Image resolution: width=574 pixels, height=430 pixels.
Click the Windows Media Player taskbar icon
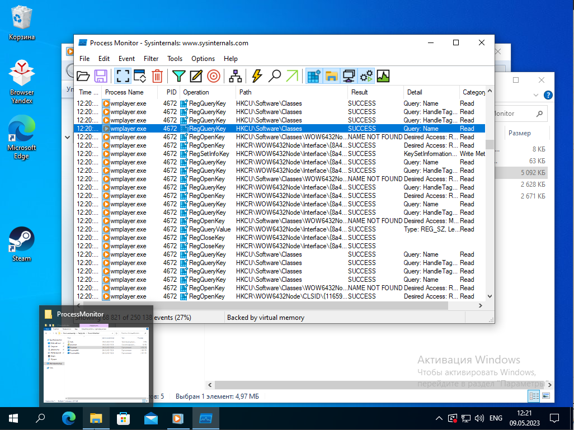(x=178, y=418)
